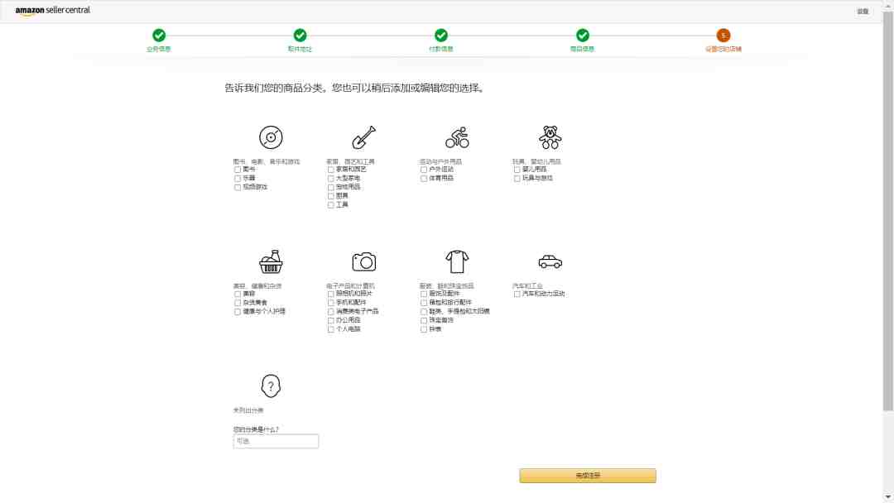Click the car automotive icon

(550, 261)
